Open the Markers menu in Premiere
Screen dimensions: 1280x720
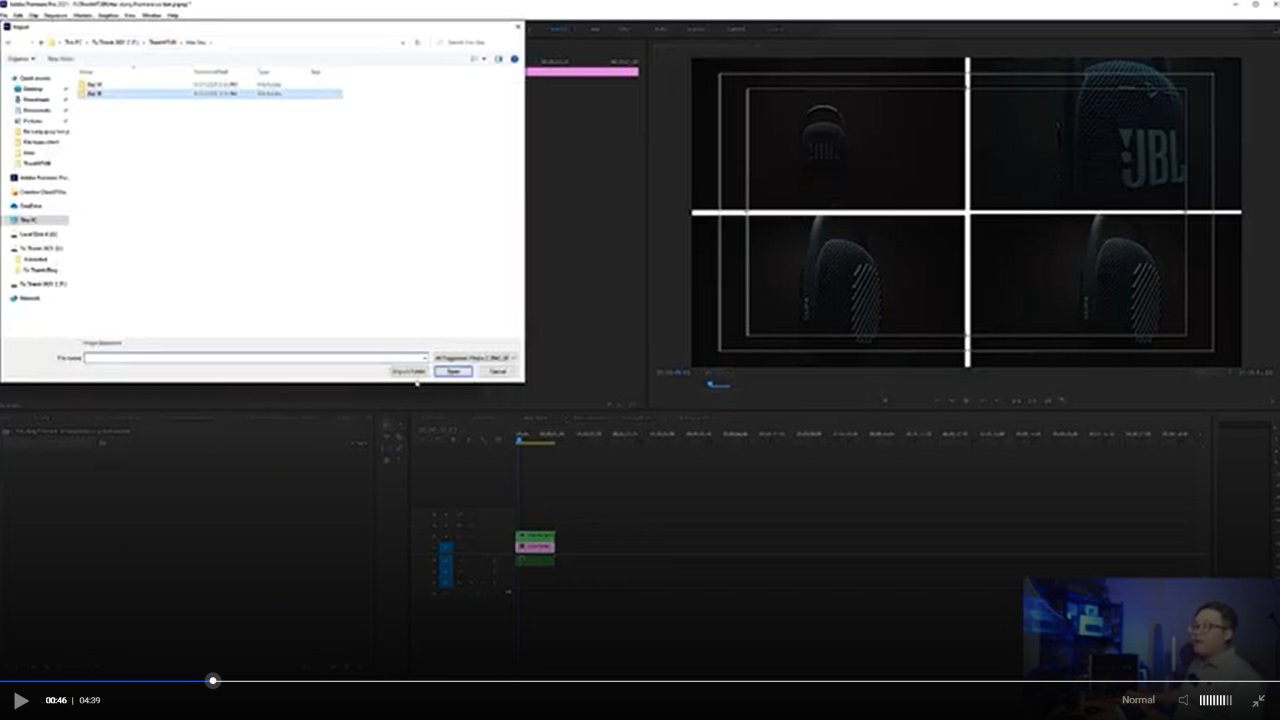coord(83,15)
